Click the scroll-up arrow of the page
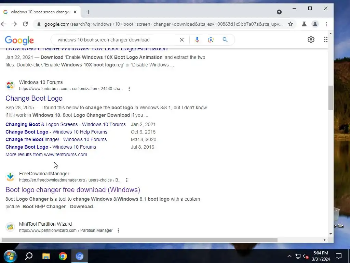 [x=331, y=34]
